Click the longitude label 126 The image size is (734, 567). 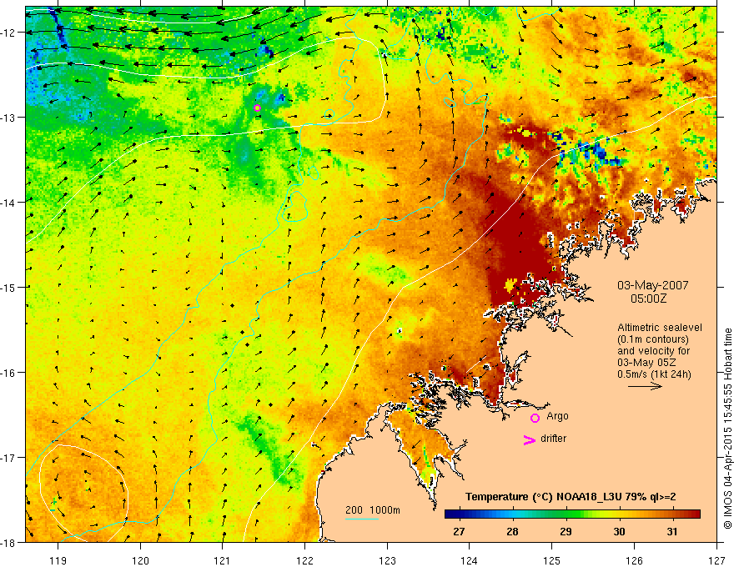[x=634, y=560]
